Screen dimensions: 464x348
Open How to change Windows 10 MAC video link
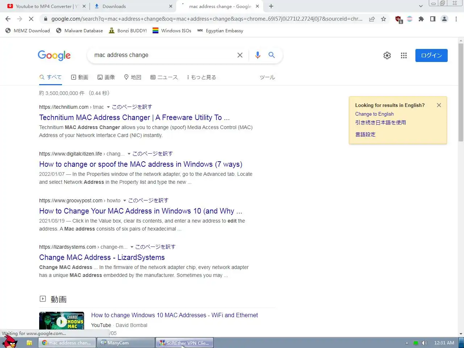[x=174, y=315]
